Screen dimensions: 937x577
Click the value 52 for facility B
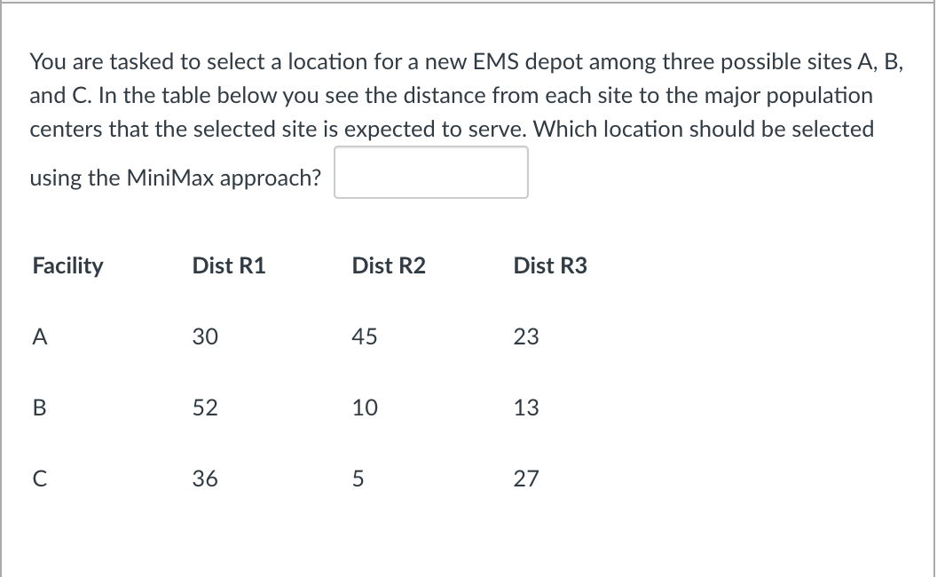[x=203, y=407]
